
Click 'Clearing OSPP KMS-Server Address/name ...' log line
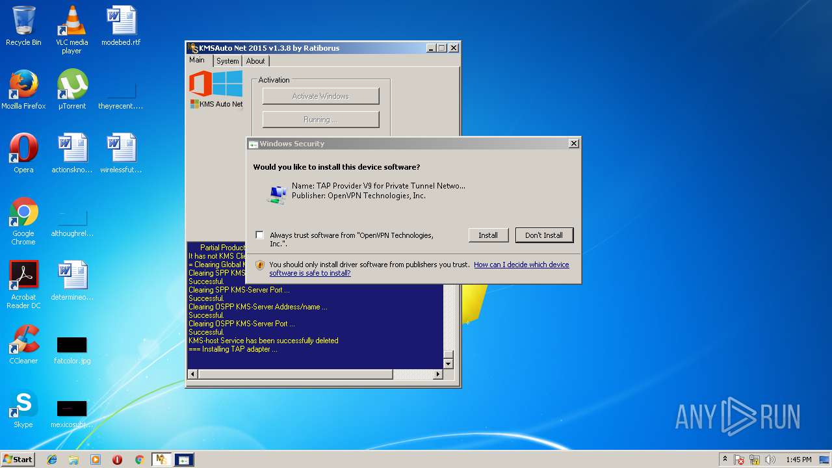(x=257, y=307)
